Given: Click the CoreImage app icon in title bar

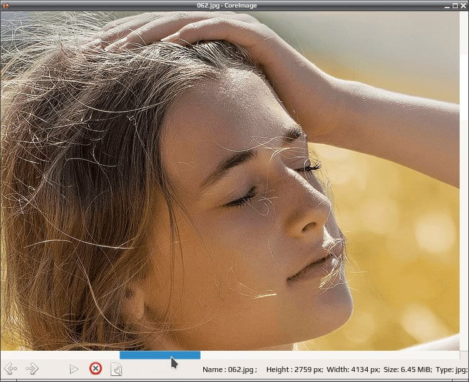Looking at the screenshot, I should 5,6.
